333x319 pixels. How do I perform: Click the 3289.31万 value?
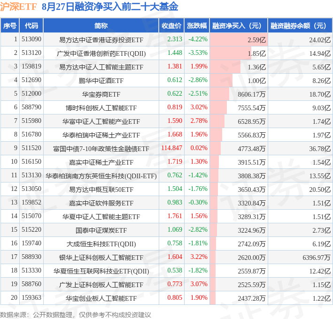pos(252,217)
